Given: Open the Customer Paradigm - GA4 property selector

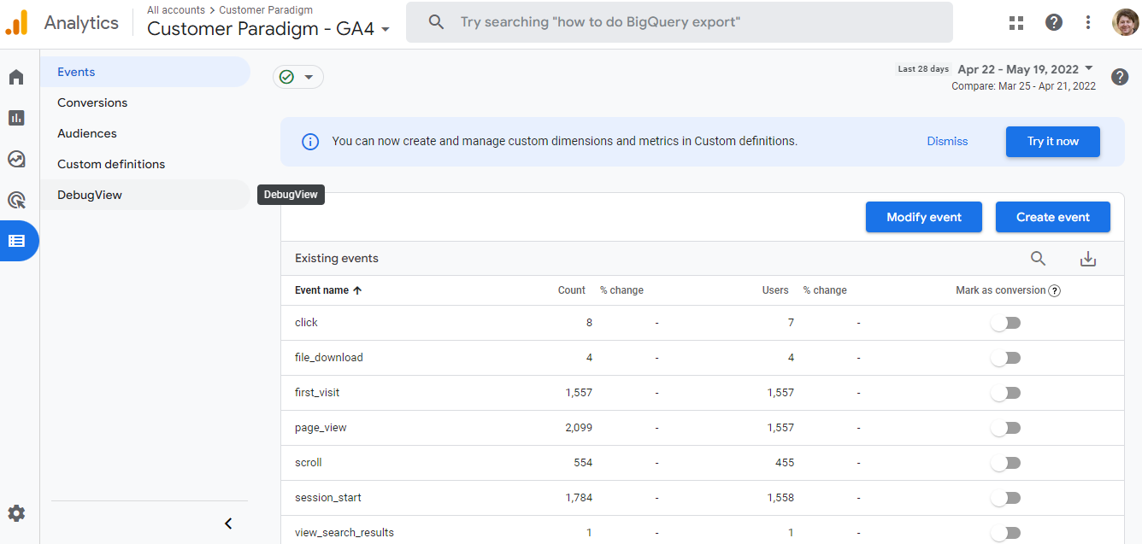Looking at the screenshot, I should coord(268,29).
